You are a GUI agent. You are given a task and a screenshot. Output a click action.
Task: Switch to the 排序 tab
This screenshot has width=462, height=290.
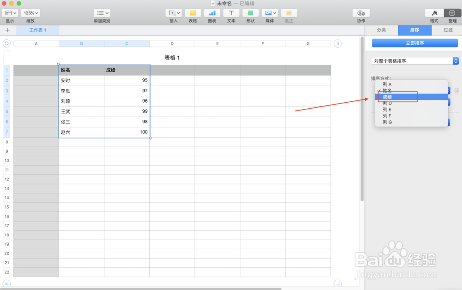click(414, 30)
